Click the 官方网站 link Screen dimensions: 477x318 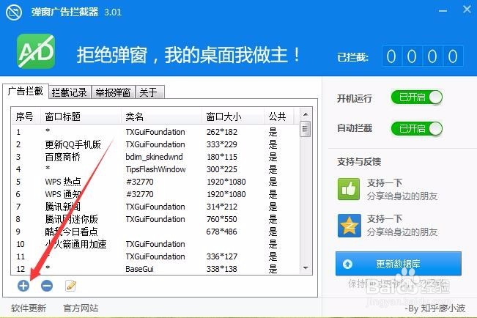point(81,308)
